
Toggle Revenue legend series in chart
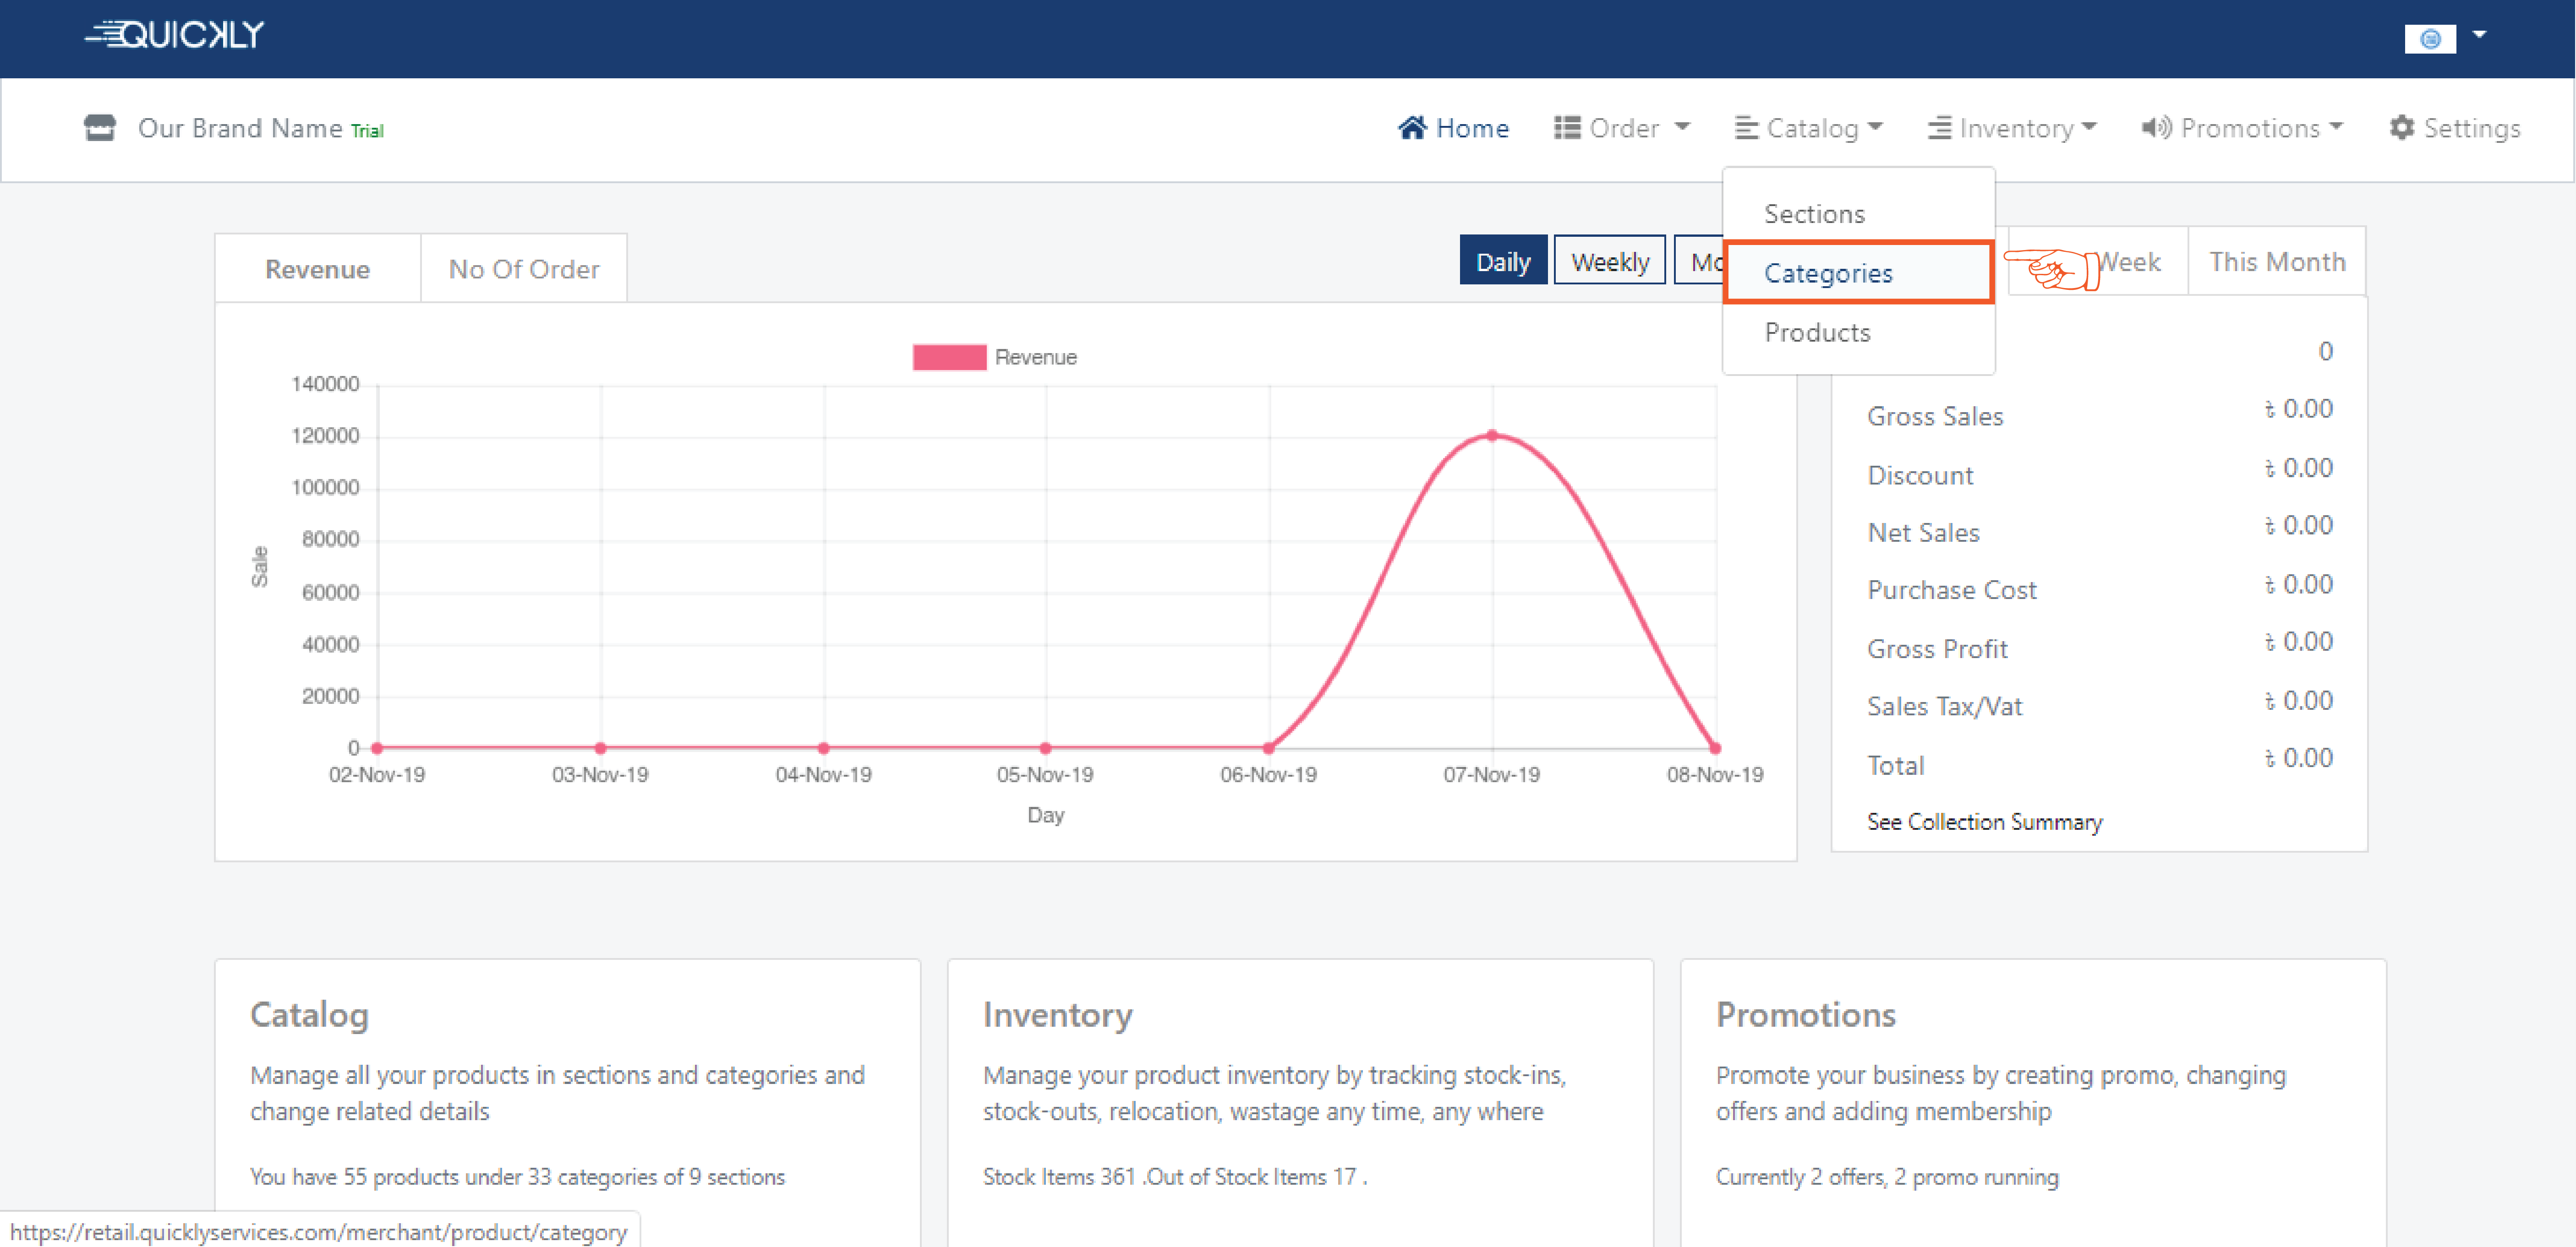tap(949, 357)
